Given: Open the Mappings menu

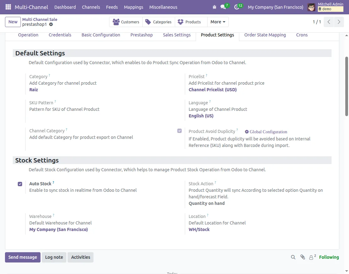Looking at the screenshot, I should 133,7.
